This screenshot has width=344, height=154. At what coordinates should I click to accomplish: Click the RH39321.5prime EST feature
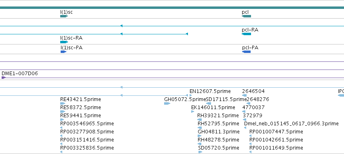point(199,120)
